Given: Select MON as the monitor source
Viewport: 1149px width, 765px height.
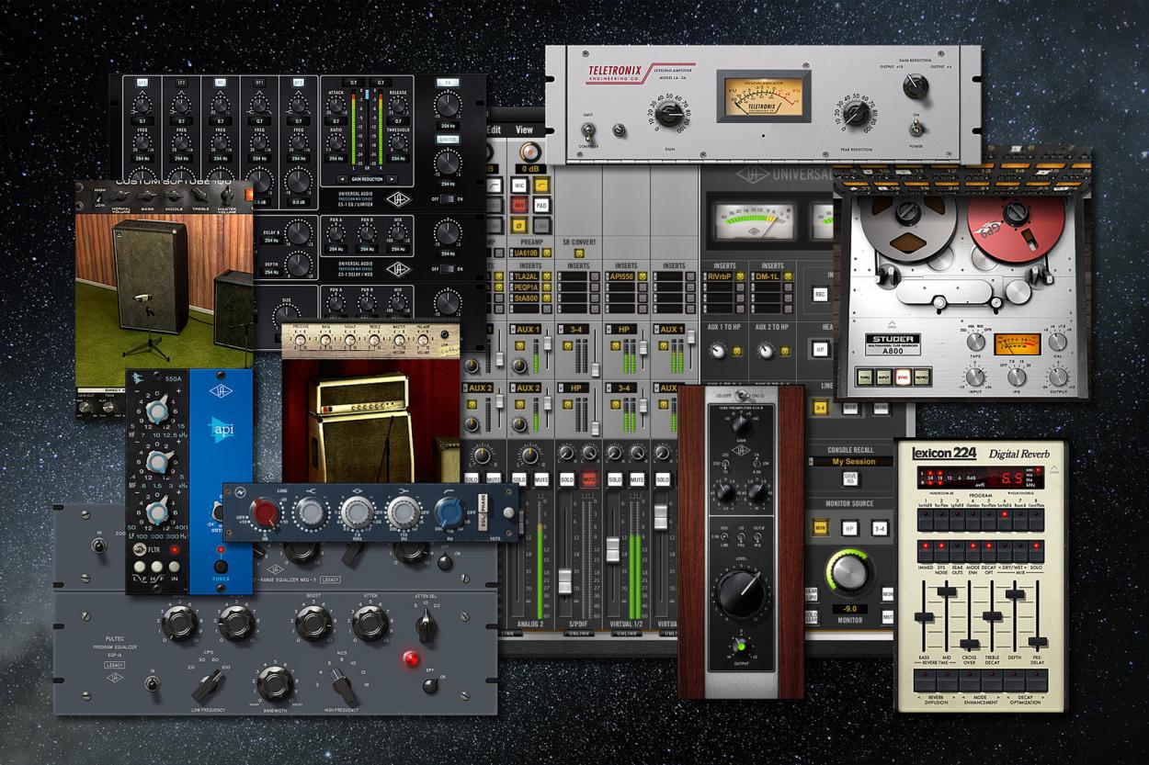Looking at the screenshot, I should tap(820, 528).
